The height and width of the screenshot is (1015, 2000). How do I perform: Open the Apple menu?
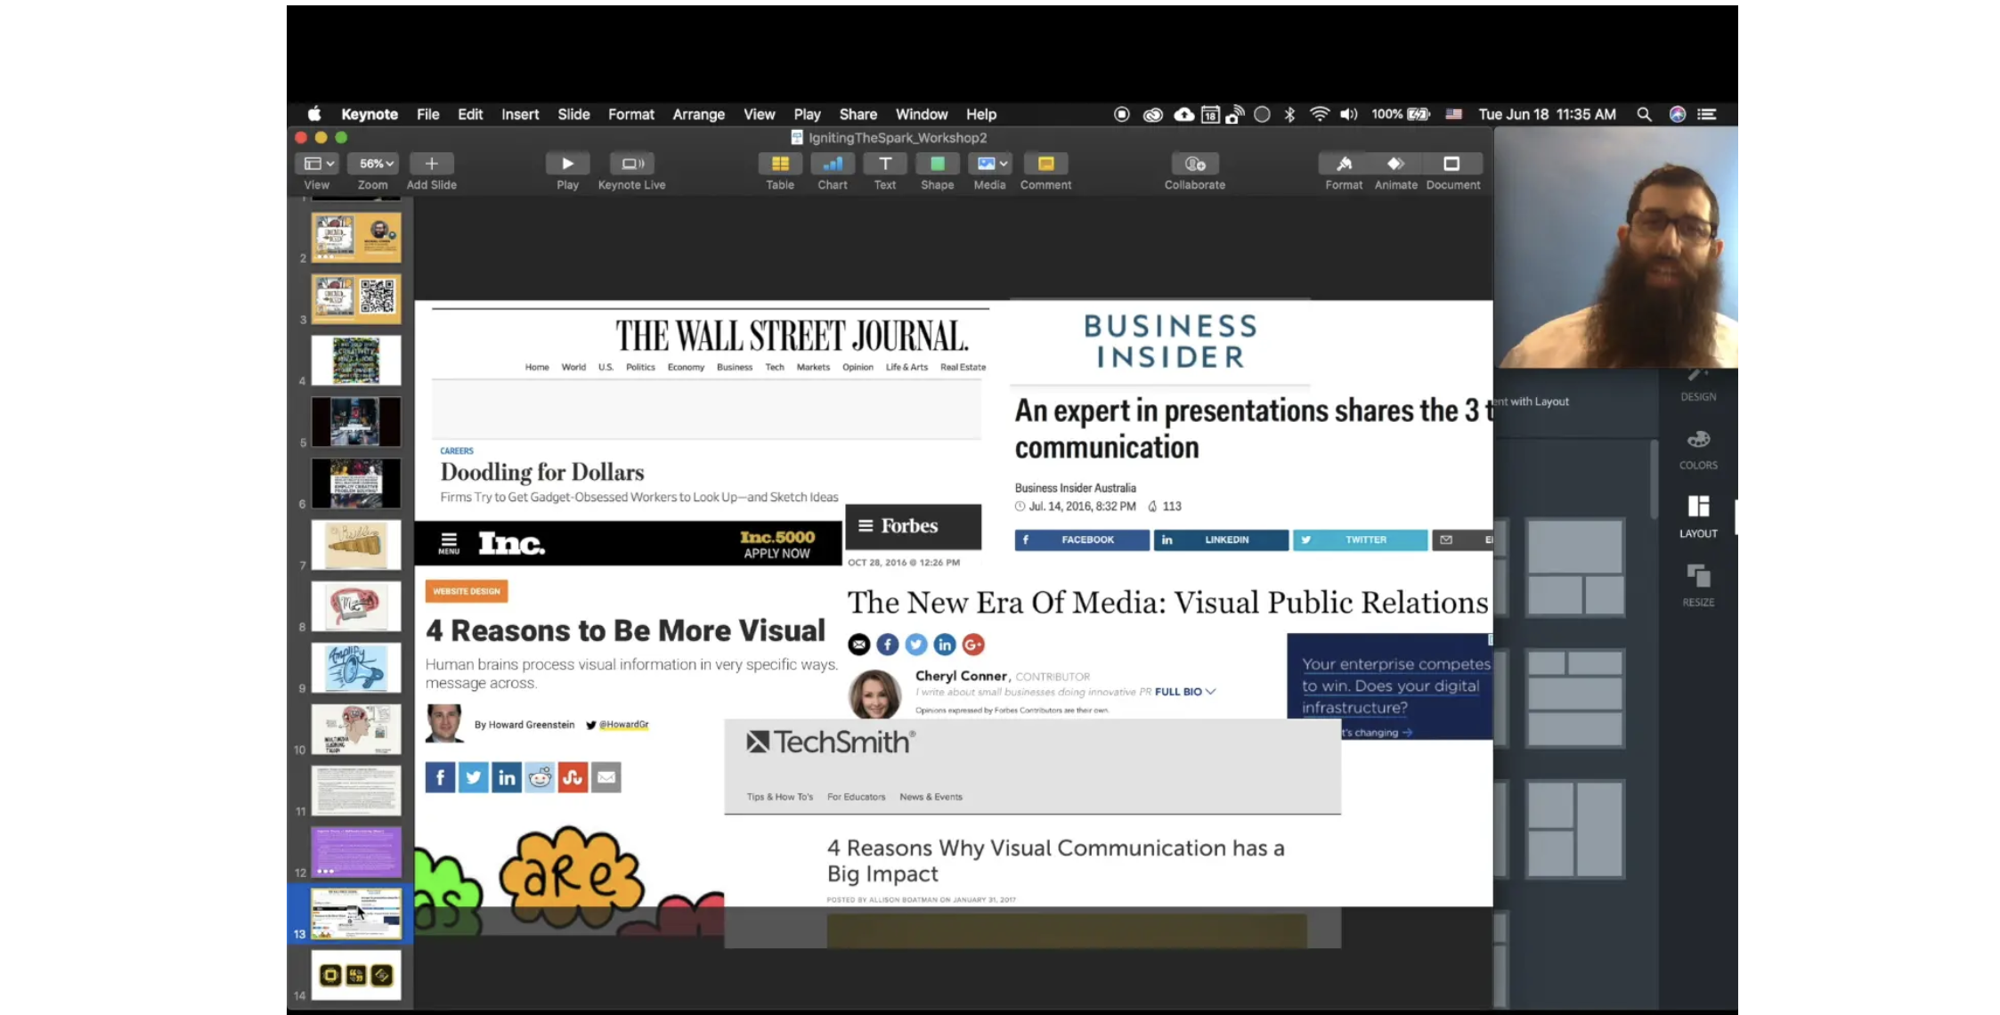pyautogui.click(x=314, y=114)
